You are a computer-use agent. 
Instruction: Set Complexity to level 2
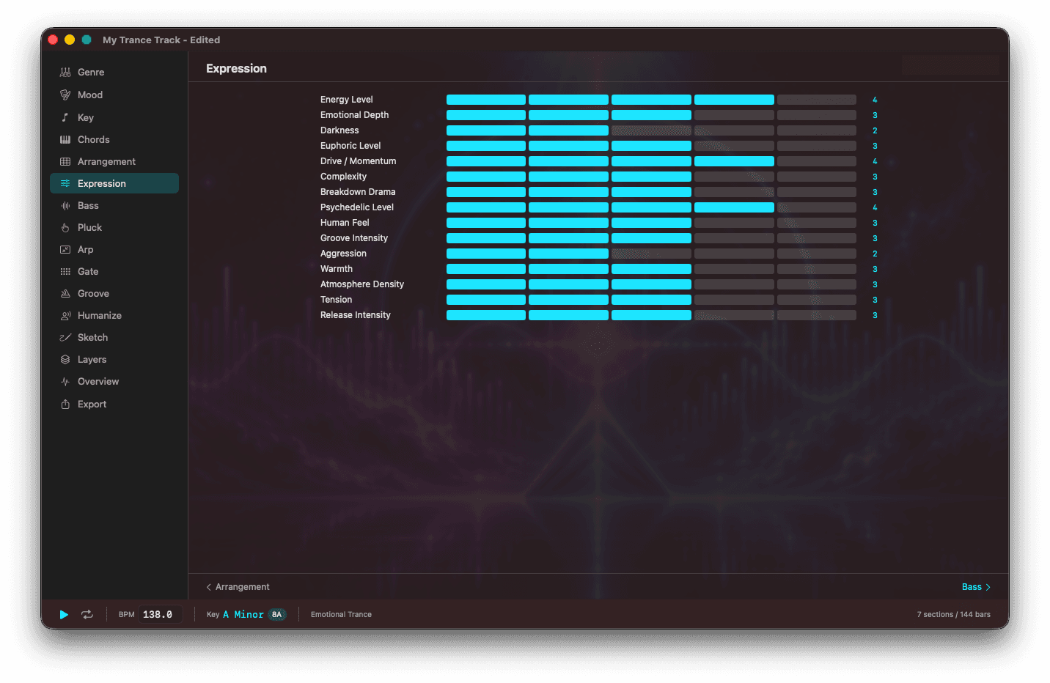pyautogui.click(x=568, y=177)
